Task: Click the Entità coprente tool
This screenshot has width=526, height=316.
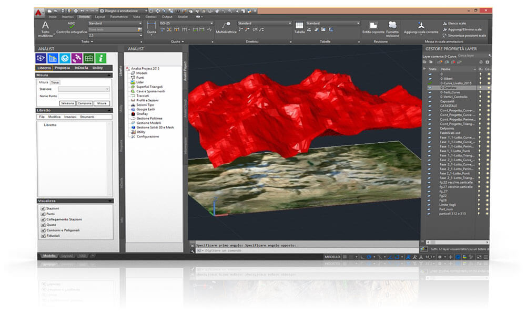Action: [x=373, y=28]
